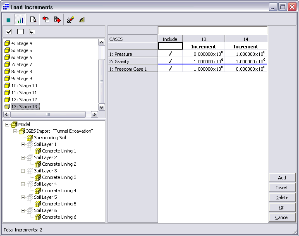This screenshot has width=299, height=236.
Task: Toggle the Include checkmark for Gravity
Action: (x=170, y=61)
